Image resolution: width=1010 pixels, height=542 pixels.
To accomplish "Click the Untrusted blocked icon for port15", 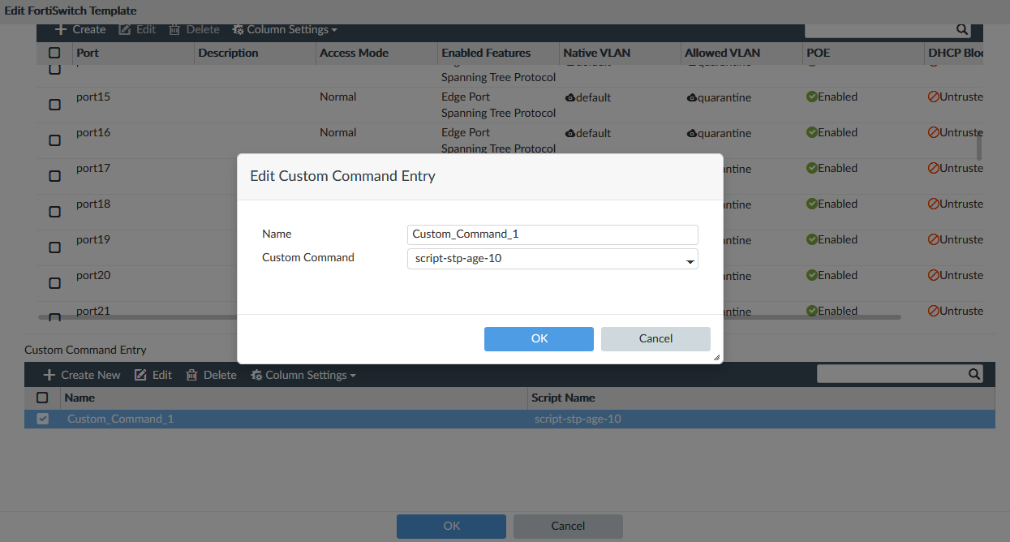I will coord(934,97).
